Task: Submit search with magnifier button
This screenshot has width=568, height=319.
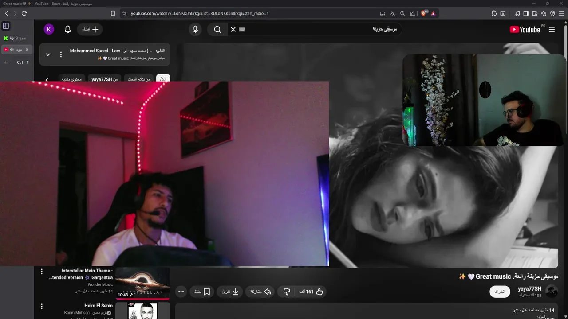Action: click(x=217, y=29)
